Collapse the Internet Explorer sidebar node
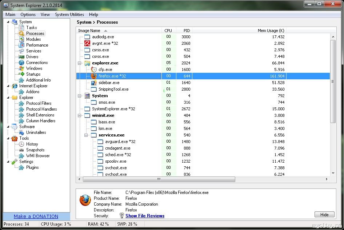The height and width of the screenshot is (230, 344). tap(8, 86)
